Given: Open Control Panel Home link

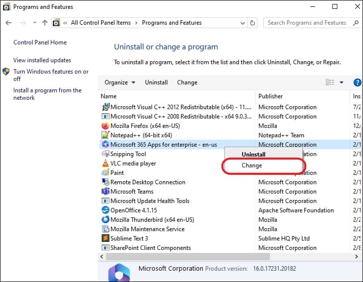Looking at the screenshot, I should tap(40, 42).
